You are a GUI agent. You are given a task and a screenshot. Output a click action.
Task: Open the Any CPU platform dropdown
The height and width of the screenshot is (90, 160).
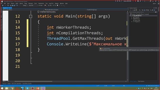coord(33,5)
